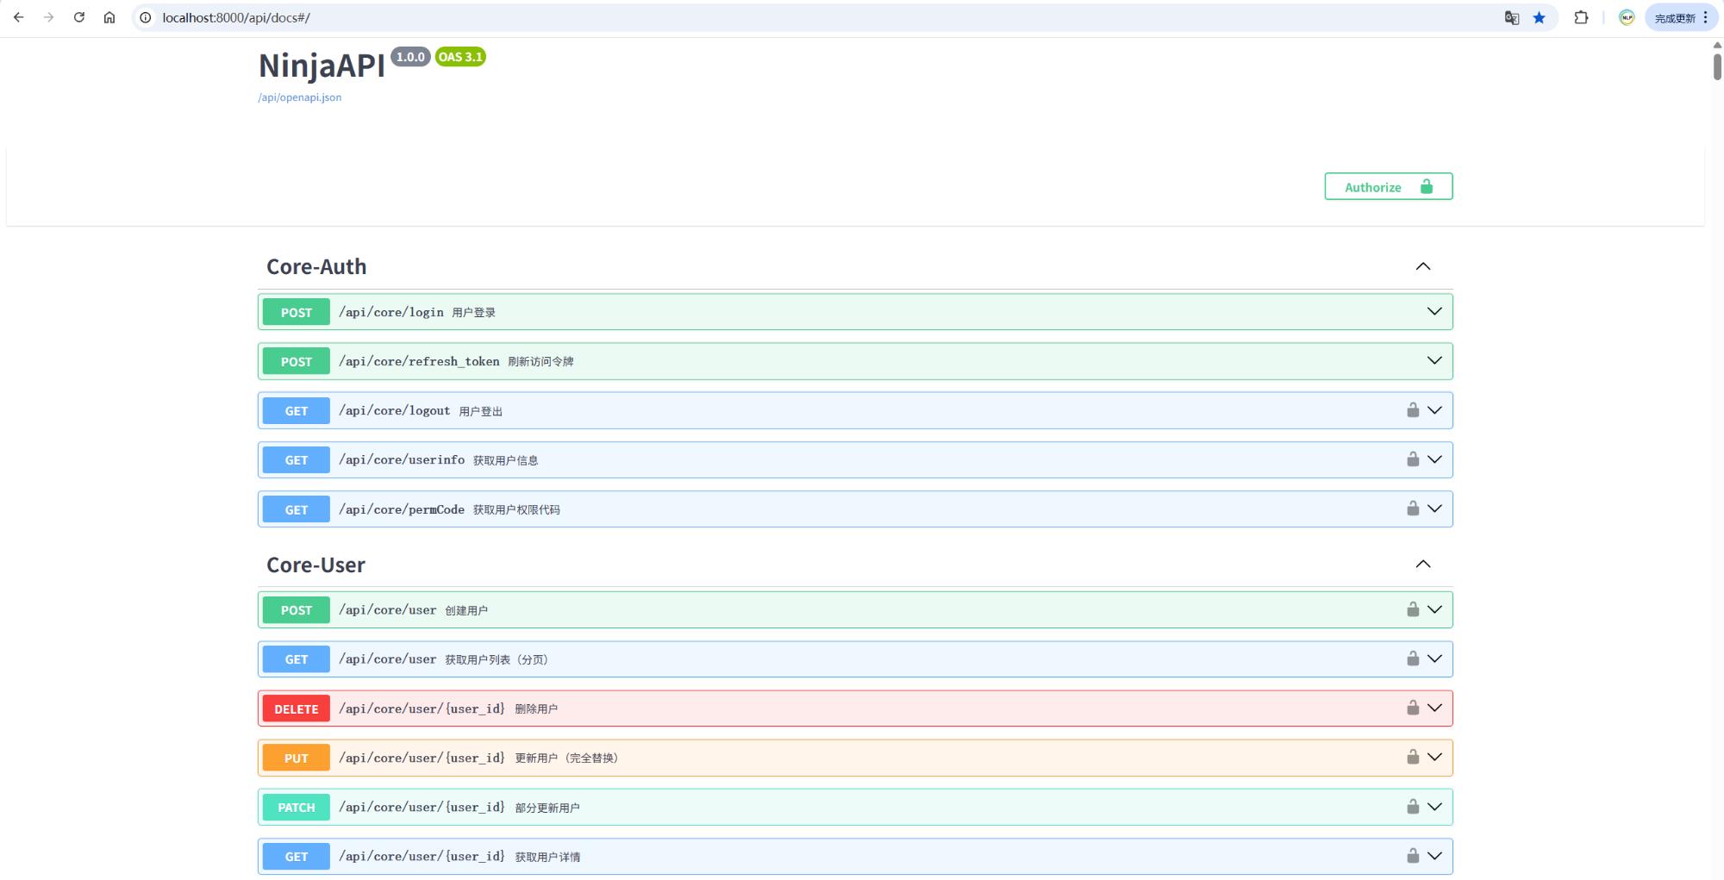The width and height of the screenshot is (1724, 880).
Task: Click the POST method badge for login
Action: (297, 312)
